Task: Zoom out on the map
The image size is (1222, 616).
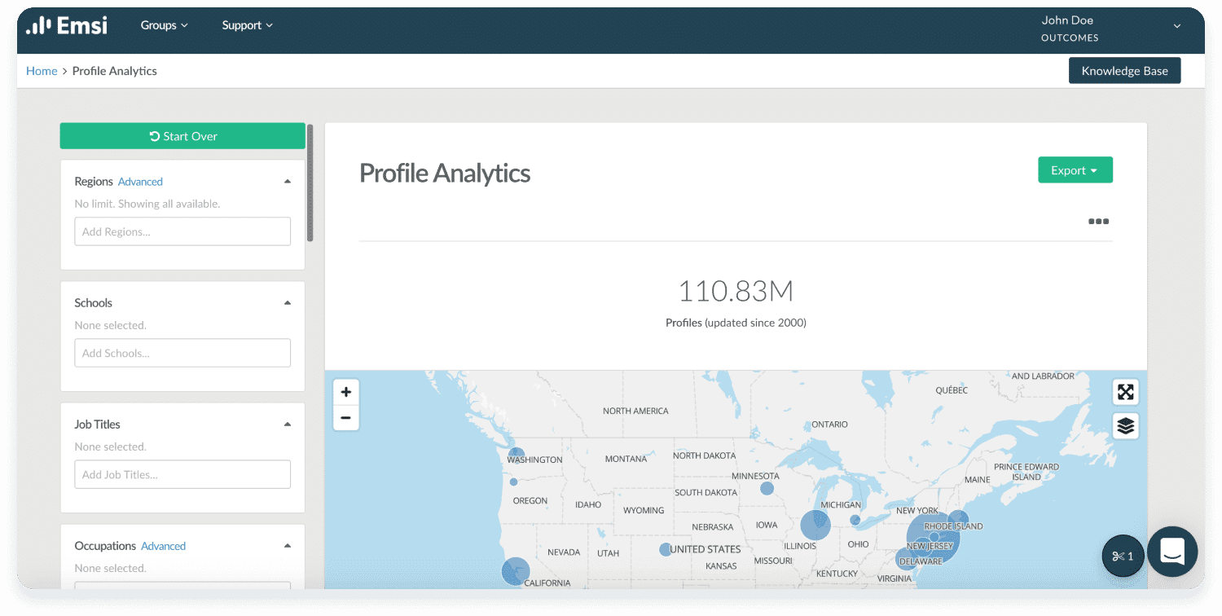Action: pos(346,418)
